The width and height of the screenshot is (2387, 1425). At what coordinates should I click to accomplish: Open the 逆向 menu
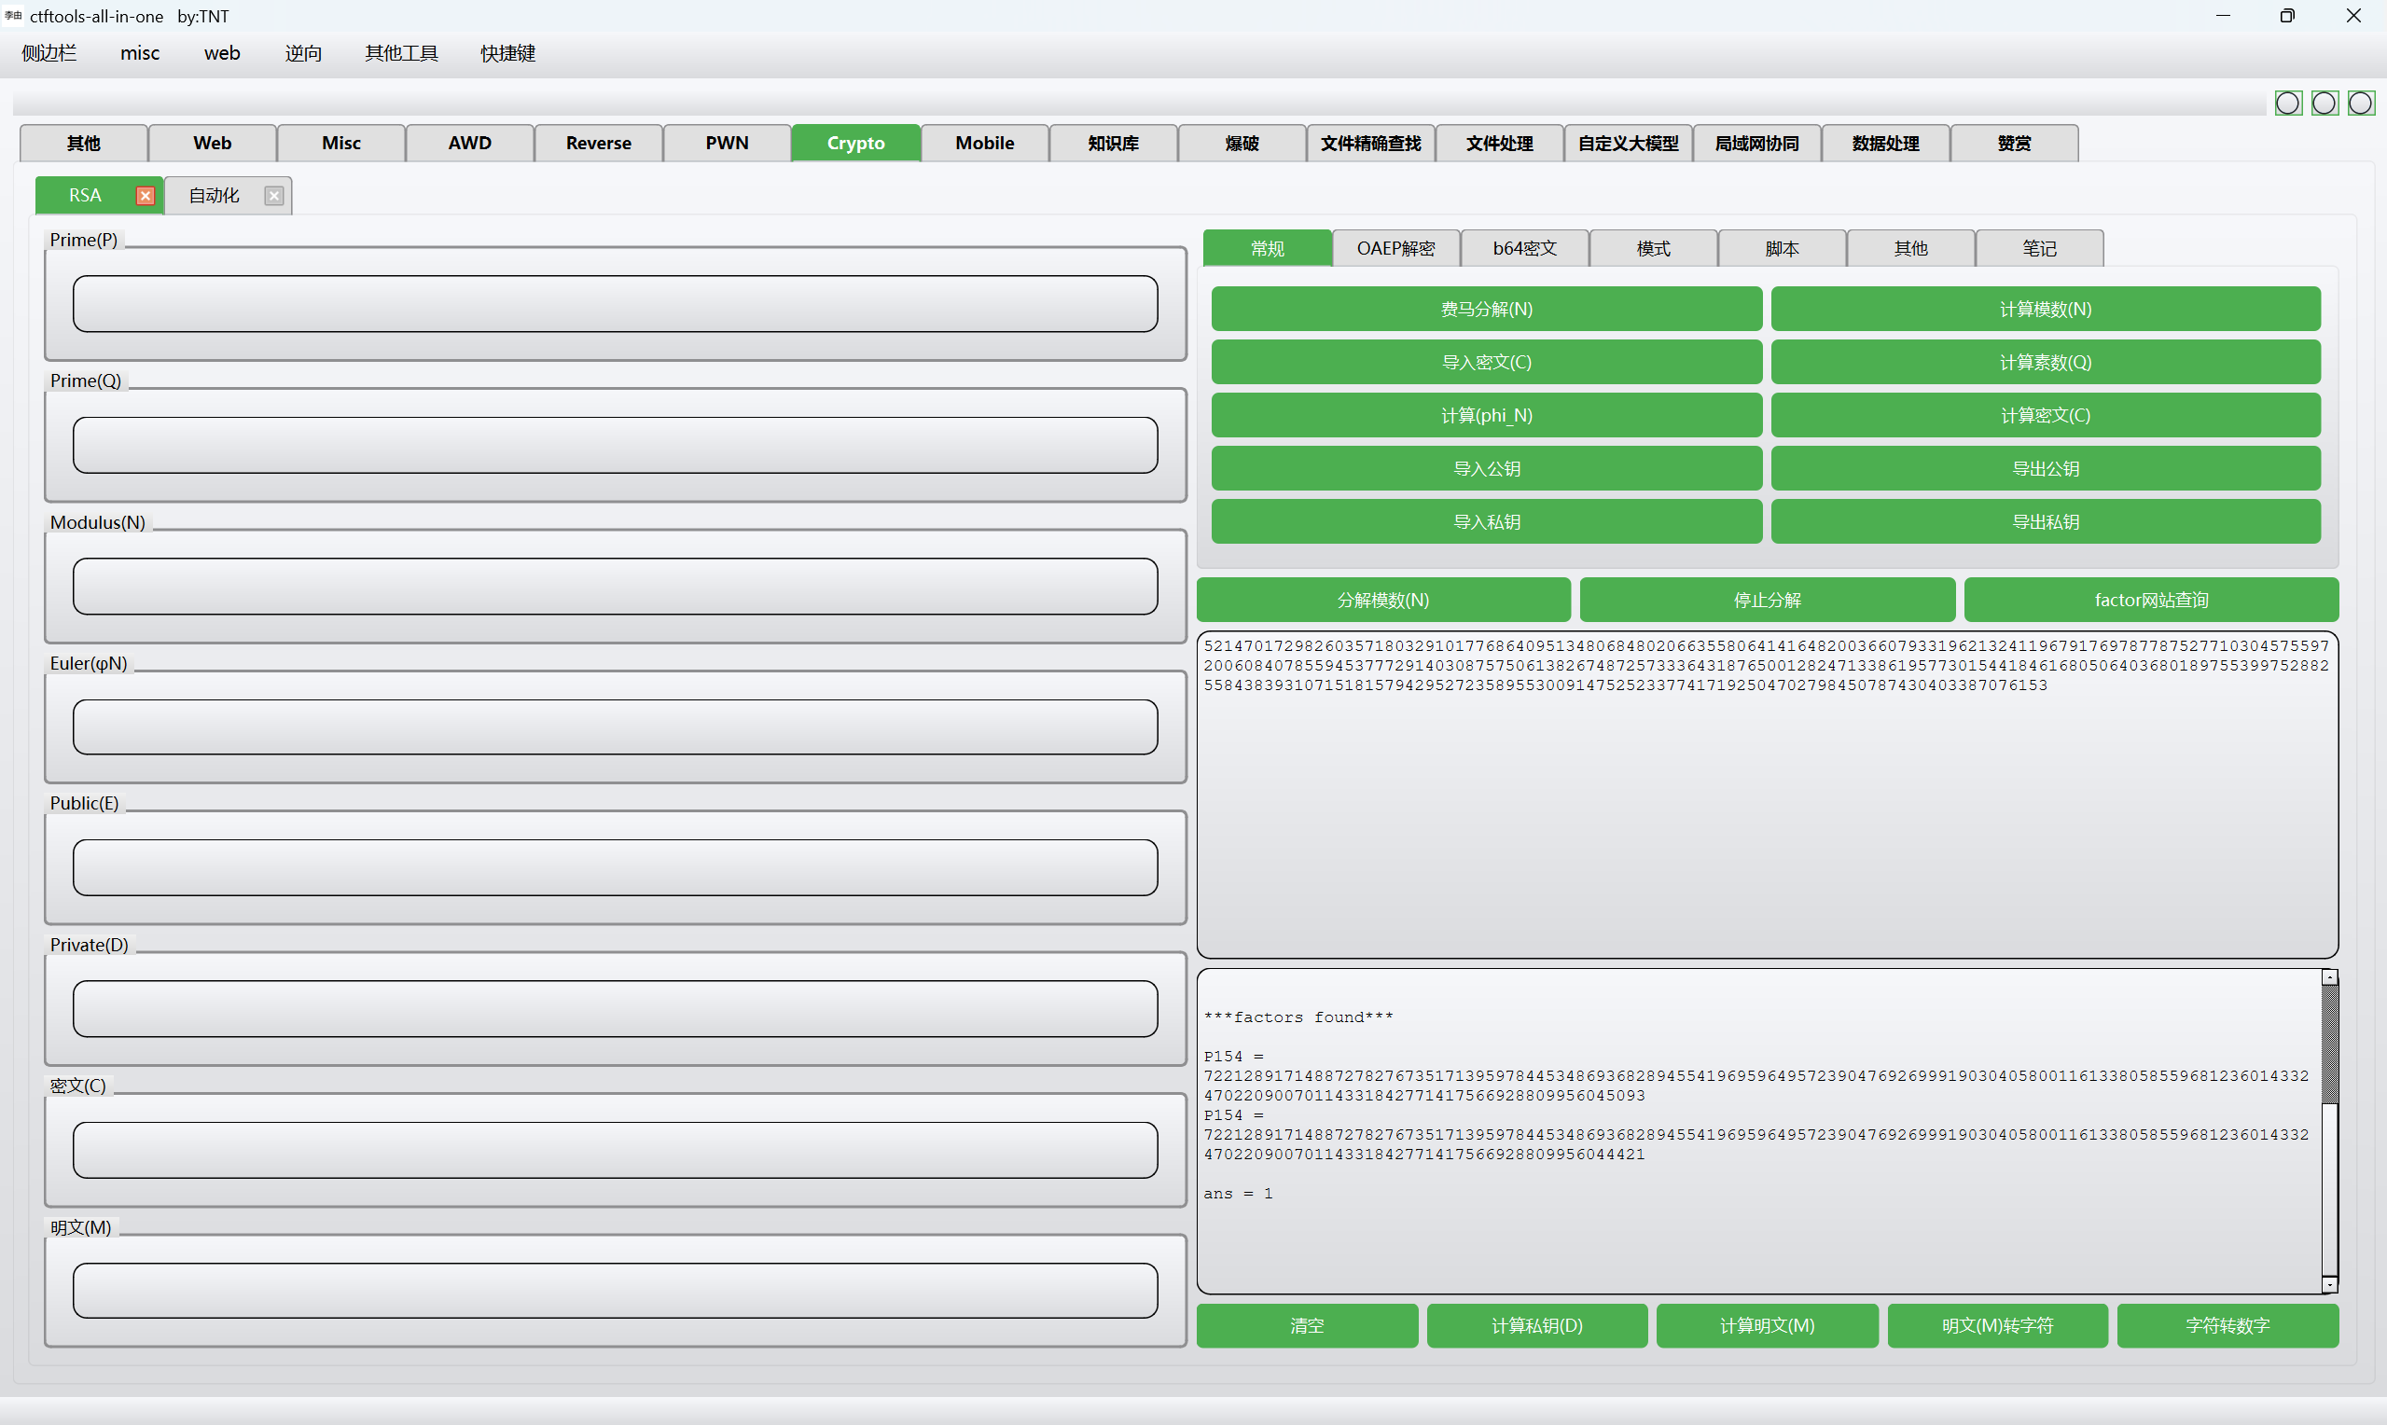coord(303,53)
